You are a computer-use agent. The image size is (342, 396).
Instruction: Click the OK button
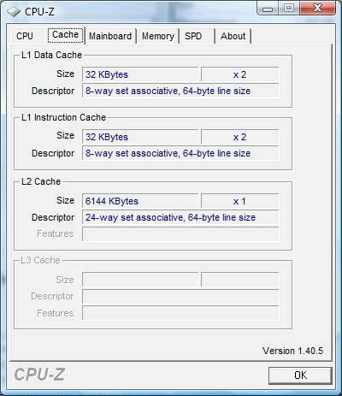click(300, 375)
